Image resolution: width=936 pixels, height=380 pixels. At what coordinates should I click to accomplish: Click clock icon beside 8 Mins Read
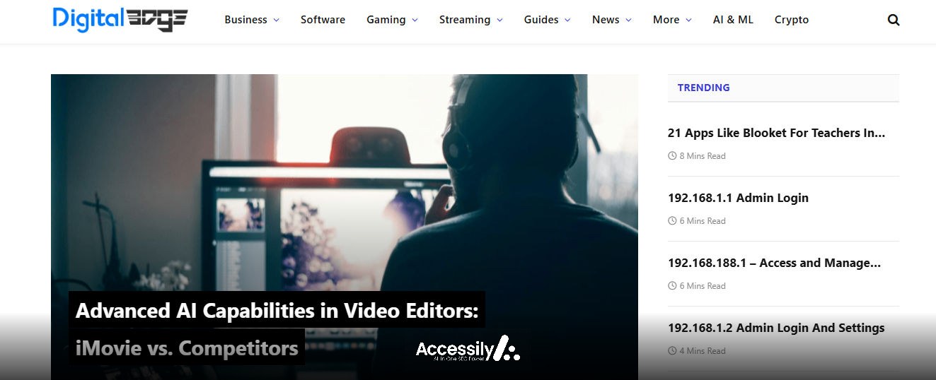[672, 156]
